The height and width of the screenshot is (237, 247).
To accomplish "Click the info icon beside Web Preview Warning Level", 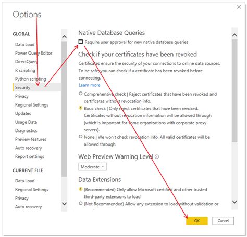I will tap(157, 157).
